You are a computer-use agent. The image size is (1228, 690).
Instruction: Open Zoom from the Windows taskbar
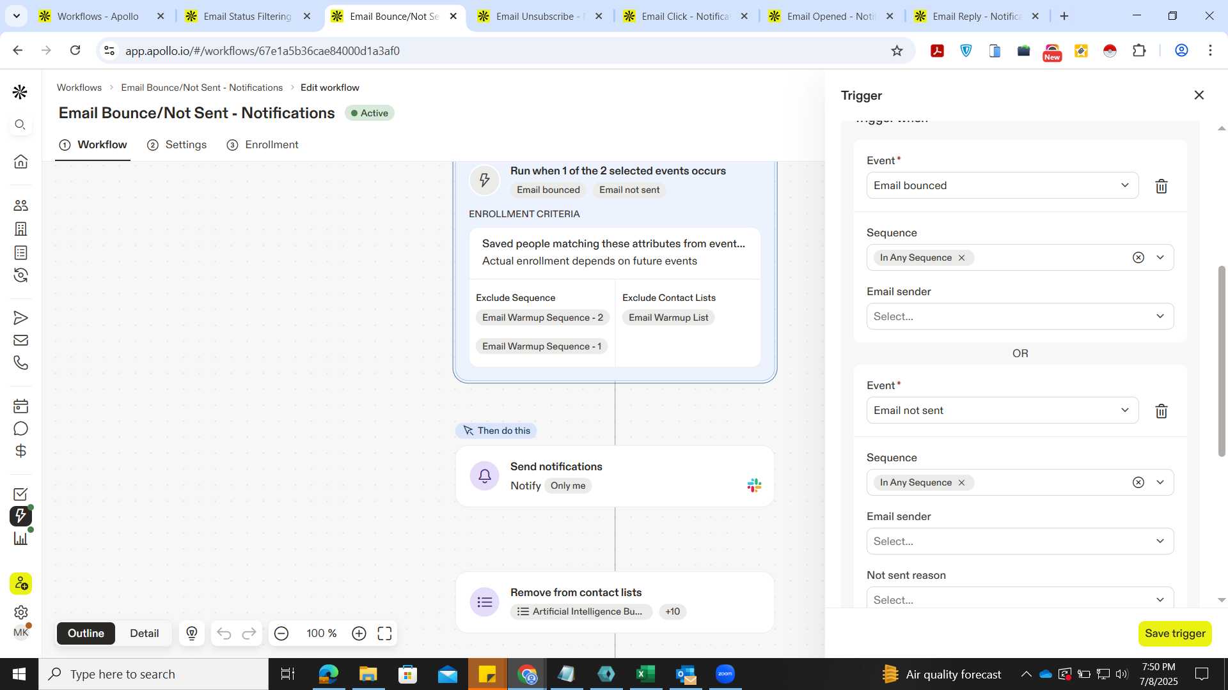tap(725, 674)
